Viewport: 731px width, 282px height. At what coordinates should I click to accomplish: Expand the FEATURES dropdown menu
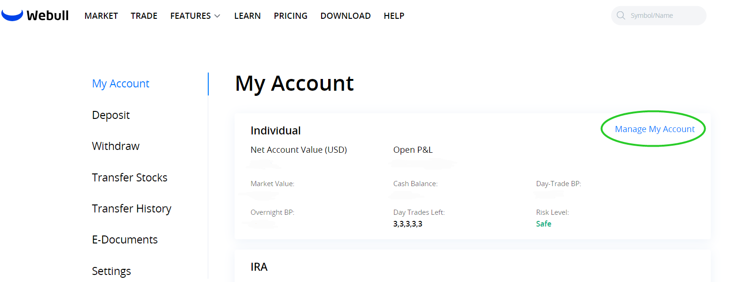tap(195, 16)
